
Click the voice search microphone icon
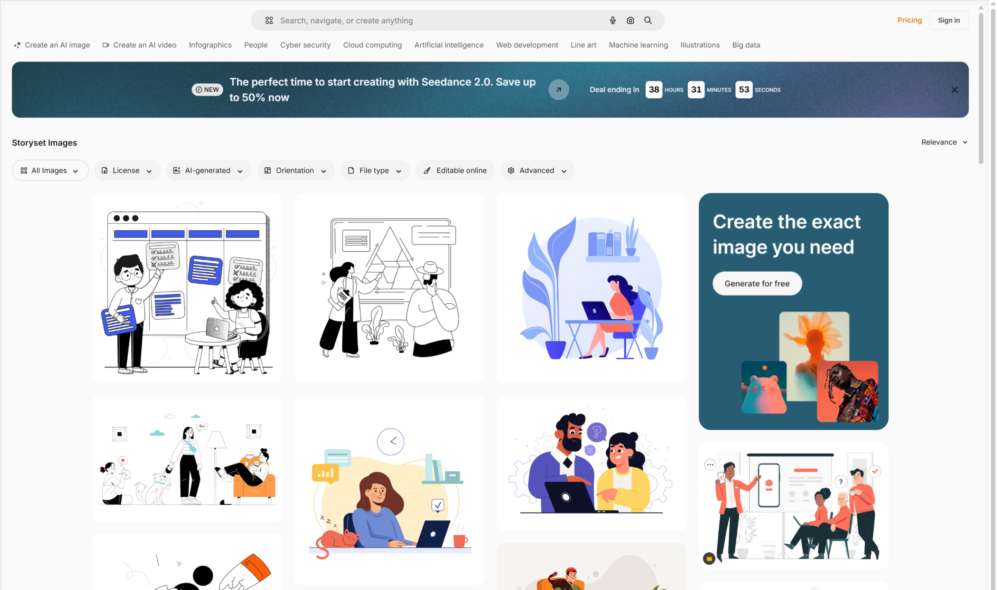[x=613, y=20]
